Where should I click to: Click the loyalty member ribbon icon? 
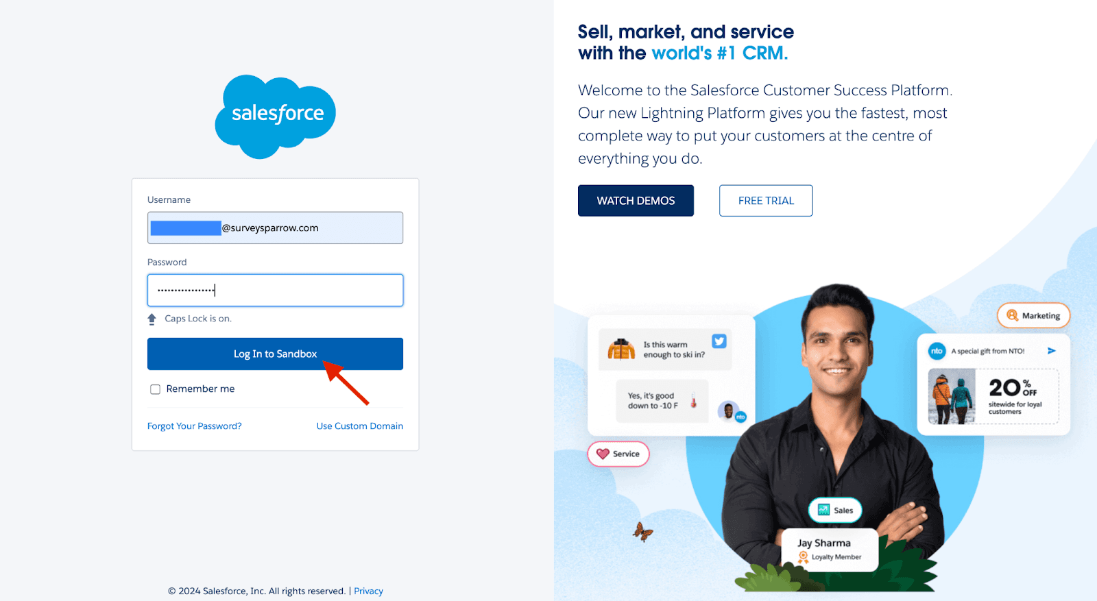click(x=803, y=557)
